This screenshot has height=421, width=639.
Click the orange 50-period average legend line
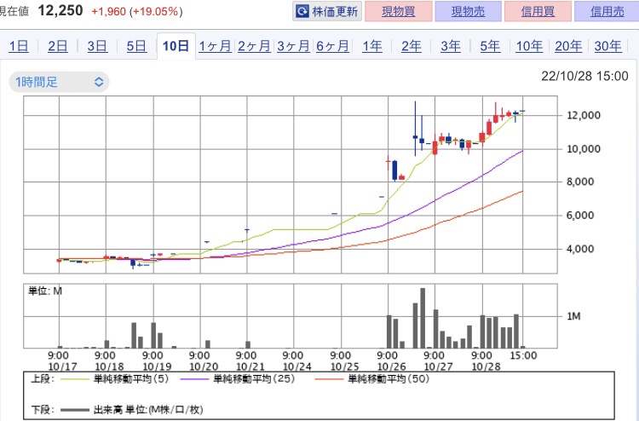(329, 379)
